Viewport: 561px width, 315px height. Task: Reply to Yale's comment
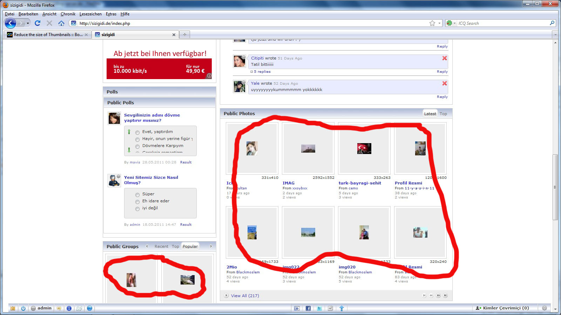point(442,97)
